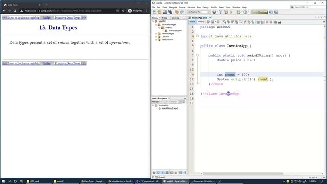Collapse the week02 project node
327x184 pixels.
(153, 21)
